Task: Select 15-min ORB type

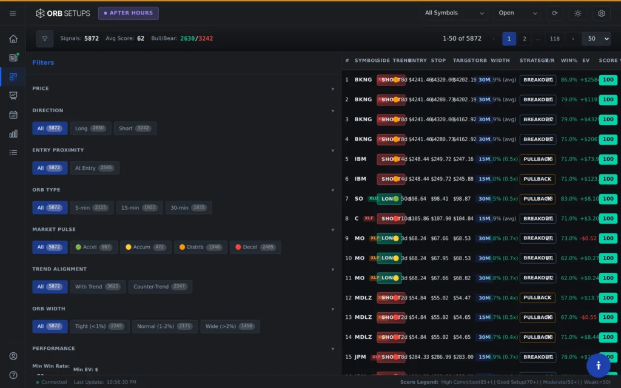Action: pyautogui.click(x=139, y=207)
